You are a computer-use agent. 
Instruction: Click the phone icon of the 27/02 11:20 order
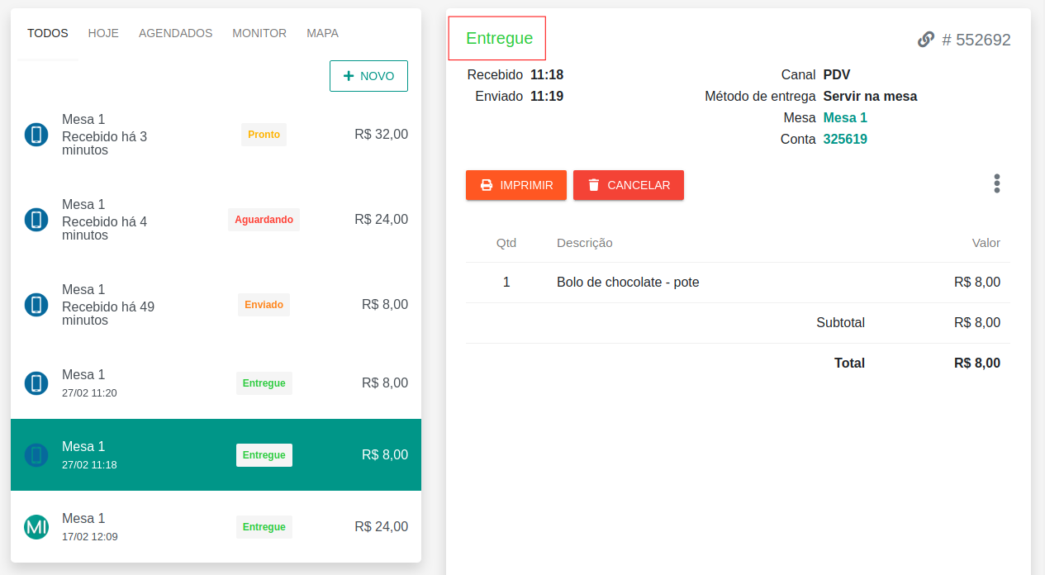[36, 383]
